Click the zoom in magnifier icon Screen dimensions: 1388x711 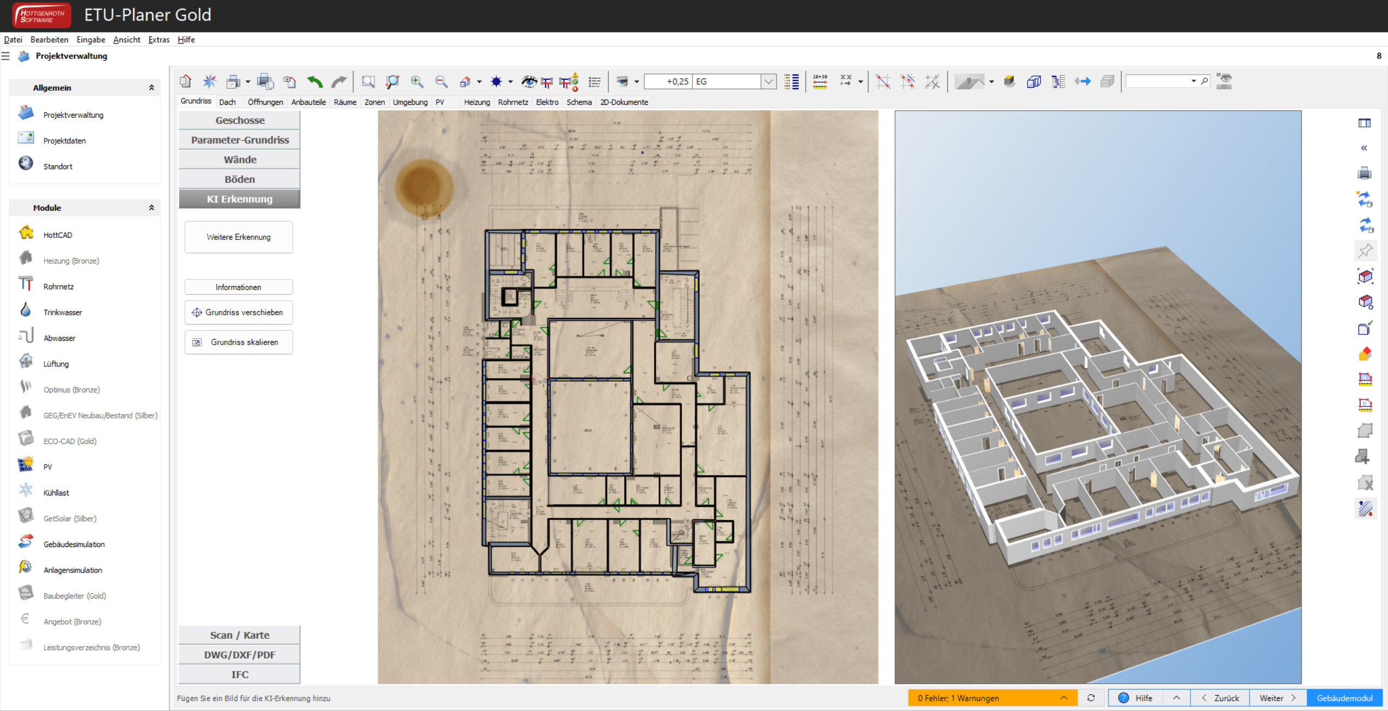[x=417, y=81]
